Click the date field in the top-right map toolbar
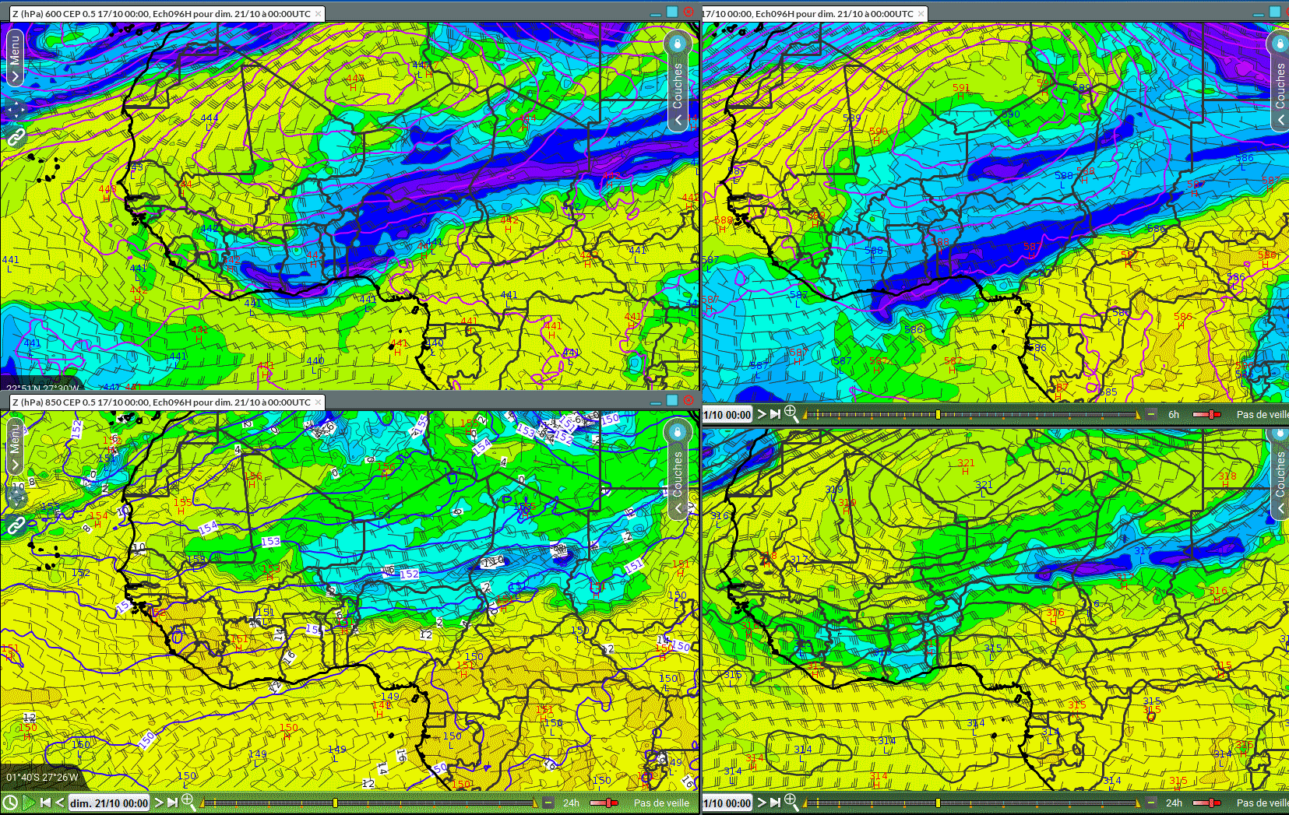This screenshot has height=815, width=1289. (x=727, y=415)
